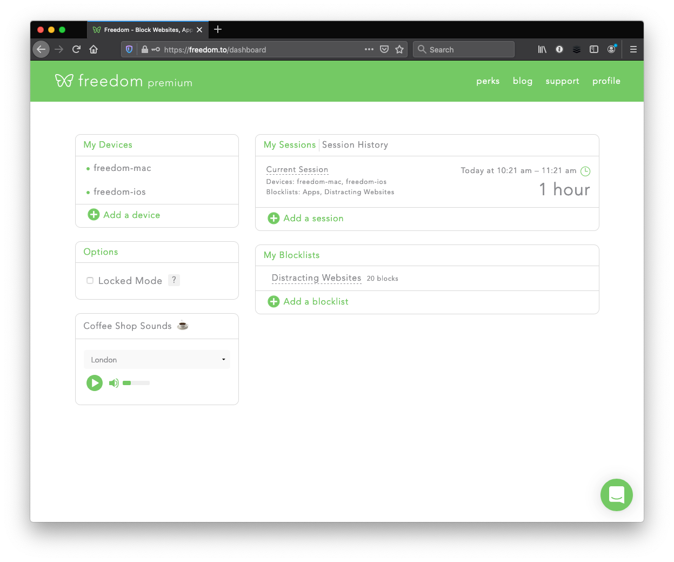Viewport: 674px width, 562px height.
Task: Click the browser forward arrow
Action: click(59, 49)
